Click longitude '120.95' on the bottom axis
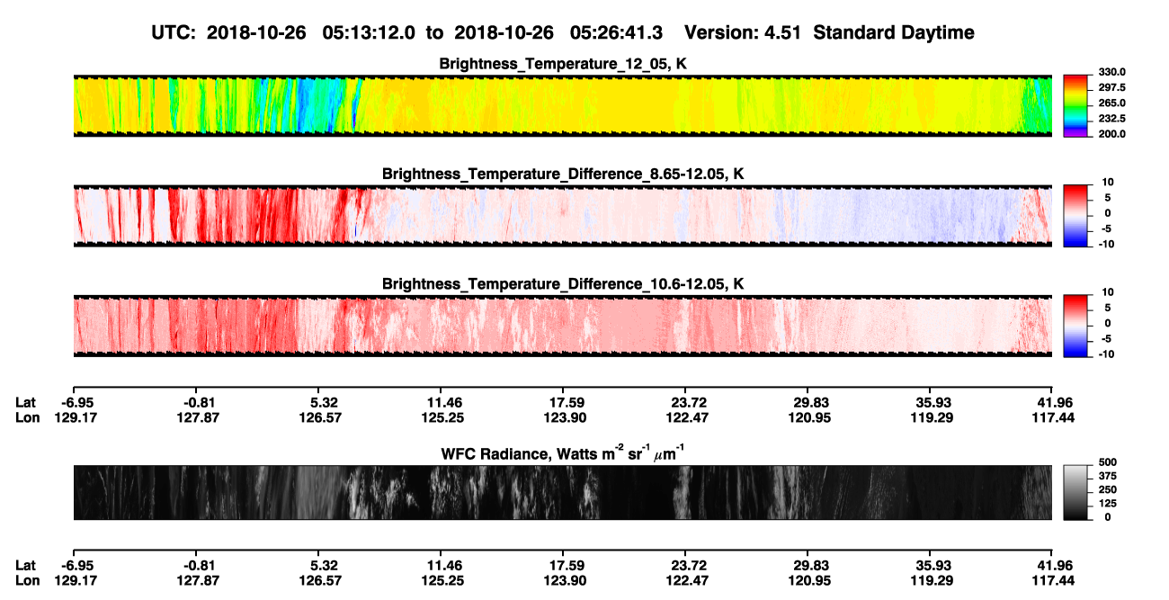 (x=810, y=581)
